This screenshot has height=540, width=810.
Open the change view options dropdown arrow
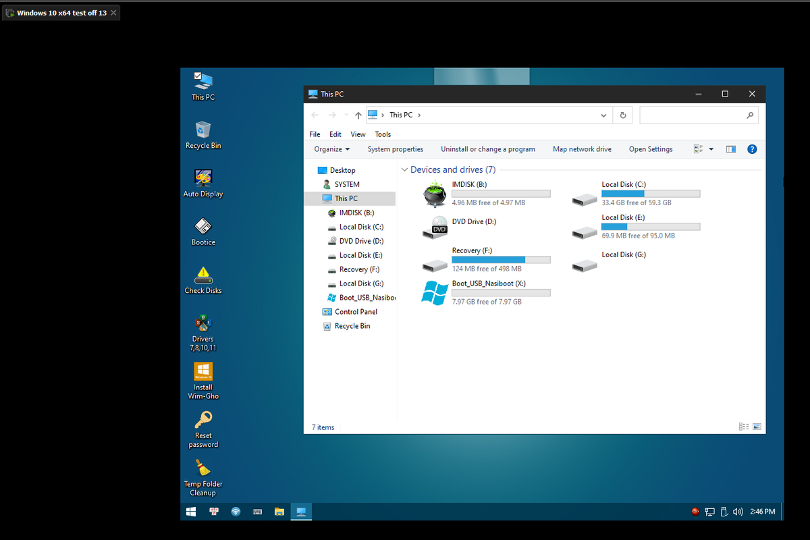coord(711,149)
